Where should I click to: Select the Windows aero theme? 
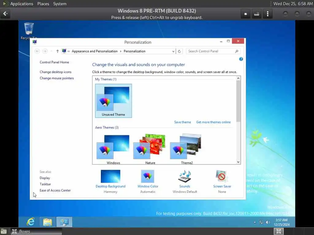tap(113, 149)
